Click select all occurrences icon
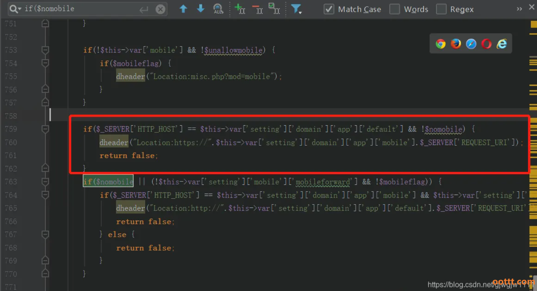The width and height of the screenshot is (537, 291). (274, 9)
